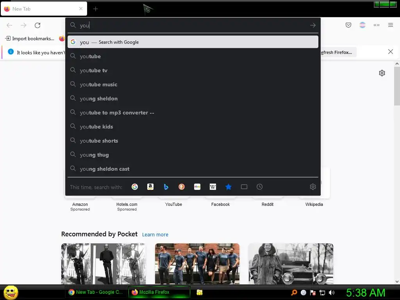Open Firefox account avatar menu
The height and width of the screenshot is (300, 400).
(362, 25)
